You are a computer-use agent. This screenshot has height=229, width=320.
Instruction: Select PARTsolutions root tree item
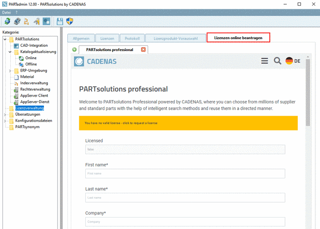click(x=27, y=39)
